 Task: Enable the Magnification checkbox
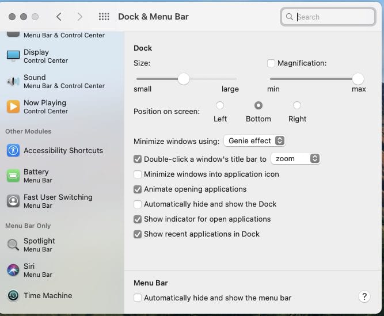tap(271, 63)
